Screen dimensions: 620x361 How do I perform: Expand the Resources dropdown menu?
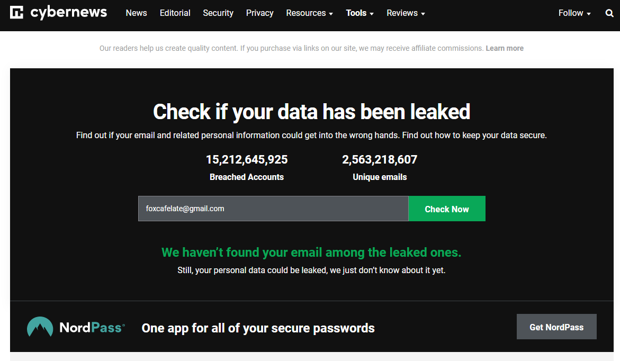(310, 13)
